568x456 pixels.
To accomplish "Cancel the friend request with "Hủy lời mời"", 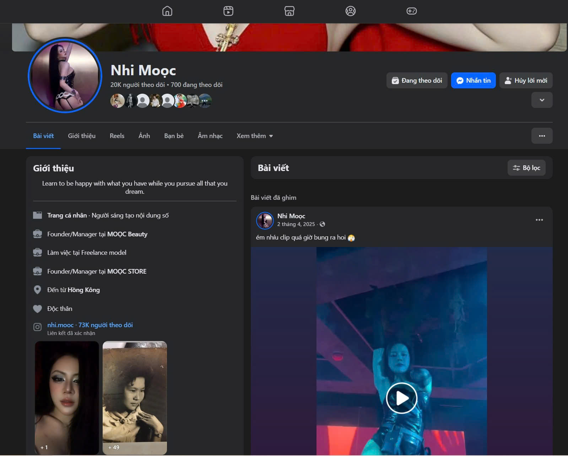I will pos(526,81).
